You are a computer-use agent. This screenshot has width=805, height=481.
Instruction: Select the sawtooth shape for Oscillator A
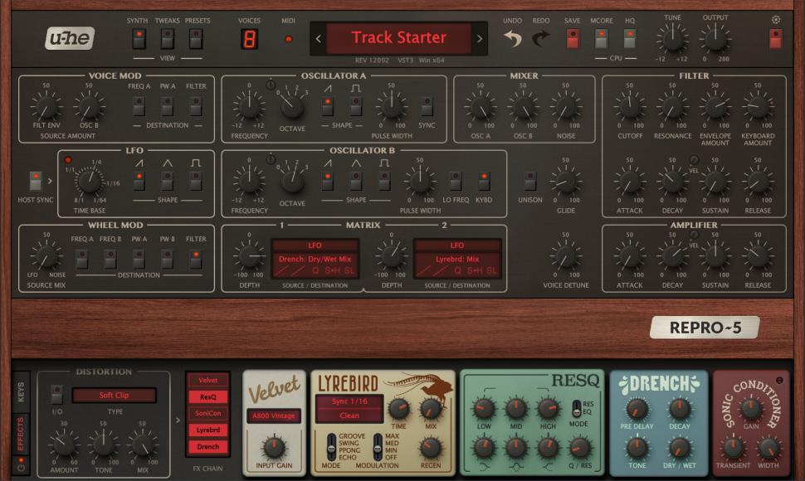329,105
